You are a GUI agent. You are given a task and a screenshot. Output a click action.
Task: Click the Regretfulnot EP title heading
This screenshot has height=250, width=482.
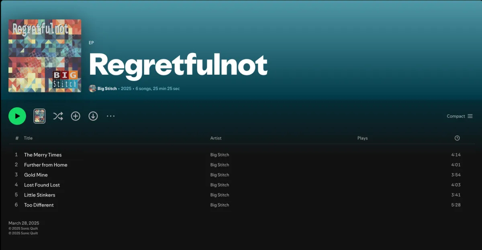click(178, 64)
